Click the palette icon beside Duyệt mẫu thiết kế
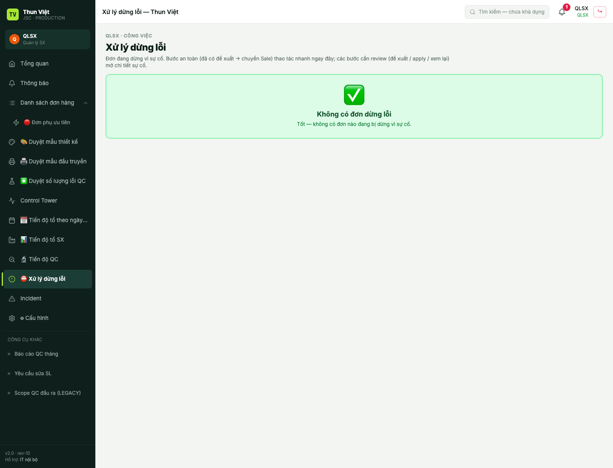 [x=12, y=142]
